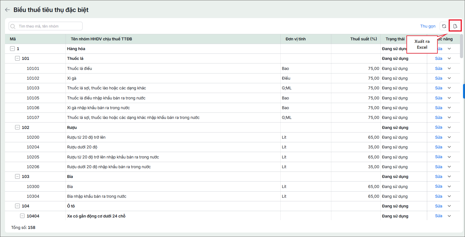Click the Đơn vị tính column header
Viewport: 465px width, 237px height.
click(x=295, y=39)
